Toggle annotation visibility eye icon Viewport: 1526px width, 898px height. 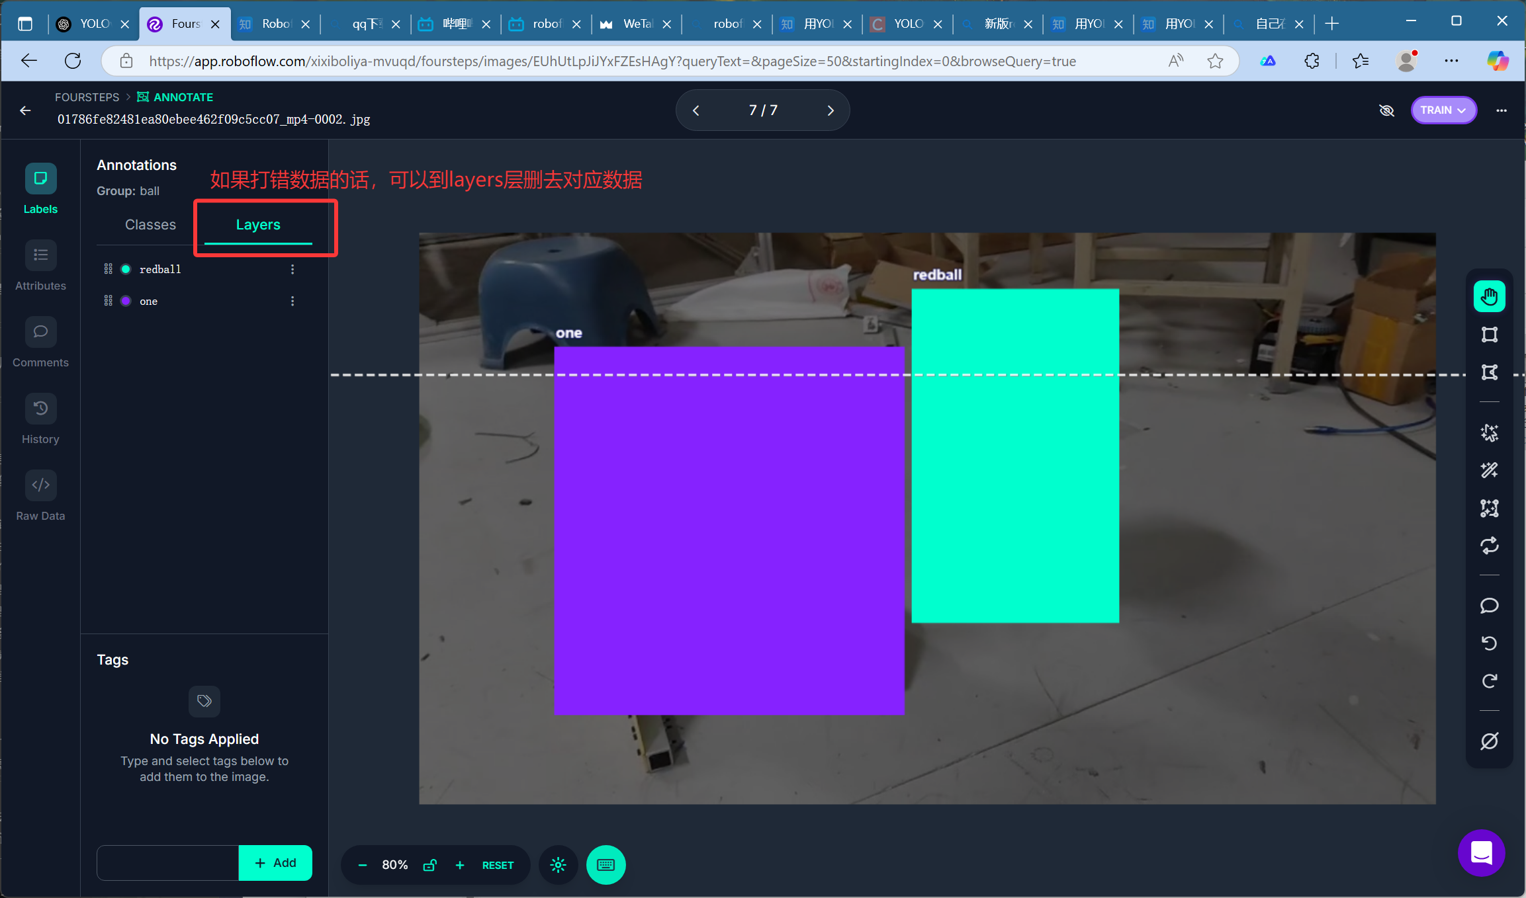(x=1386, y=110)
